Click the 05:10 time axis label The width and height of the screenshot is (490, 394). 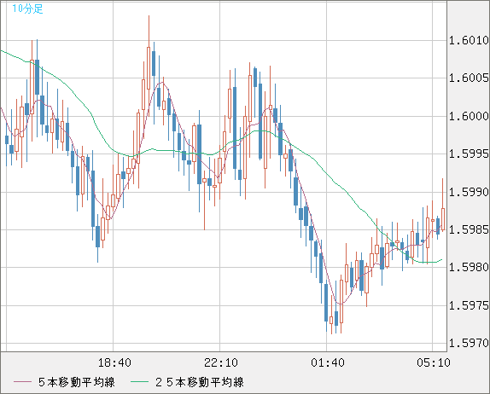tap(434, 362)
